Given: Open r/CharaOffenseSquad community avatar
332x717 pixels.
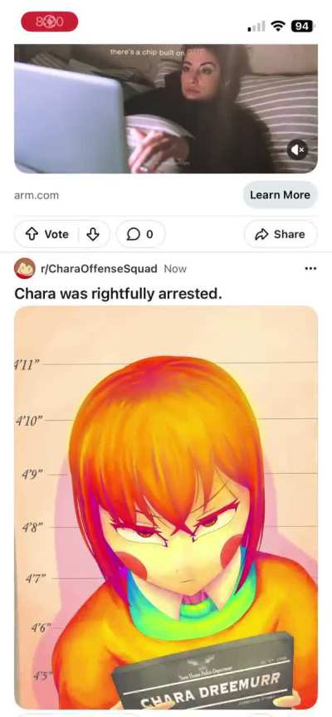Looking at the screenshot, I should [x=25, y=268].
